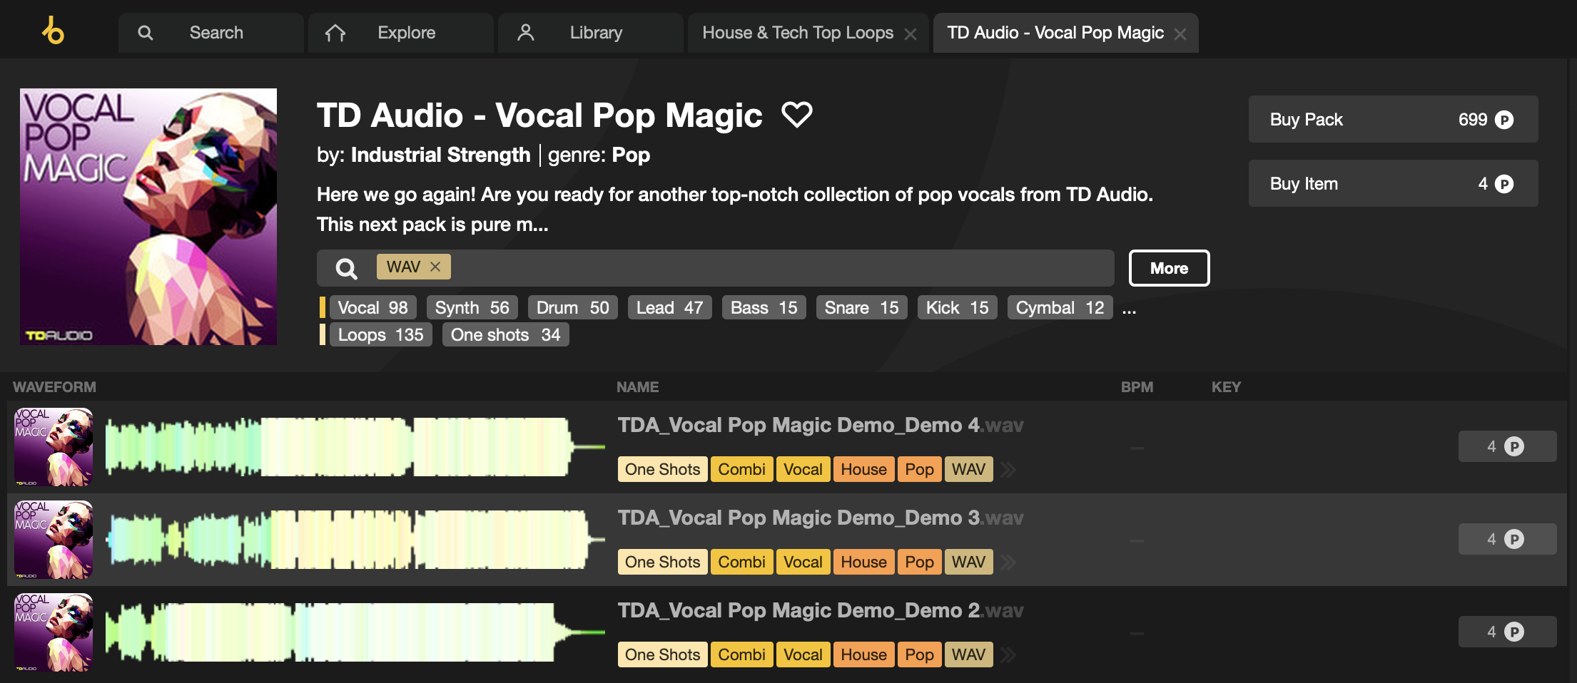Expand extra tags on Demo 3 row chevron
The width and height of the screenshot is (1577, 683).
tap(1008, 562)
